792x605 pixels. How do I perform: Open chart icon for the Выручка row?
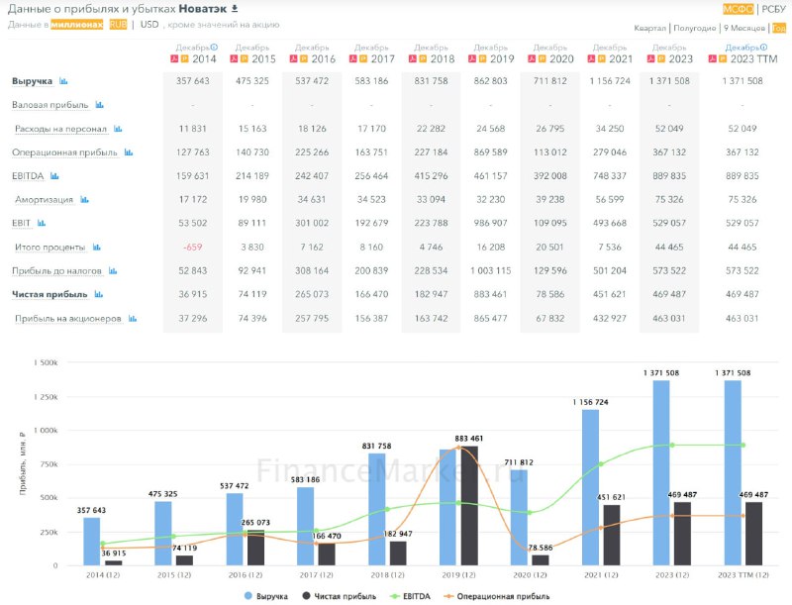[63, 81]
